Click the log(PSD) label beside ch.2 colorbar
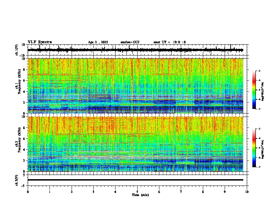This screenshot has width=278, height=215. [263, 149]
